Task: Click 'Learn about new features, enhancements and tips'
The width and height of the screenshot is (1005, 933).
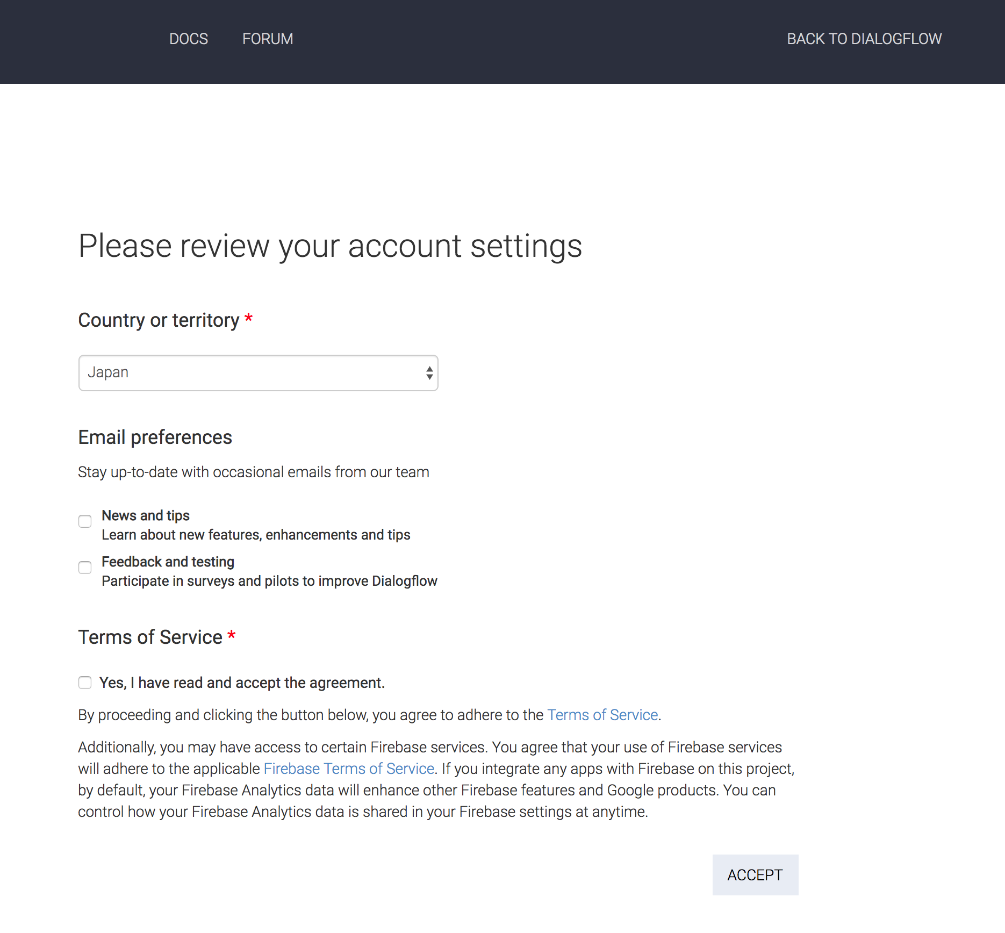Action: coord(256,535)
